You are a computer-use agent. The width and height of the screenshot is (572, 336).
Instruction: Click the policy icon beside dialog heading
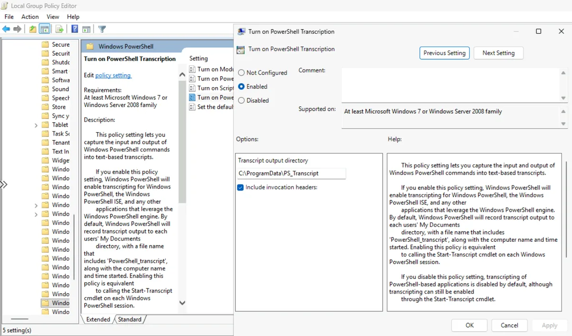(x=240, y=49)
